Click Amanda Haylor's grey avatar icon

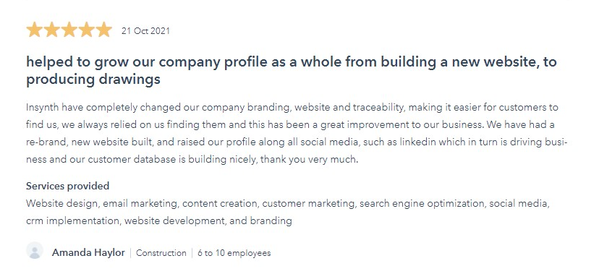point(35,251)
